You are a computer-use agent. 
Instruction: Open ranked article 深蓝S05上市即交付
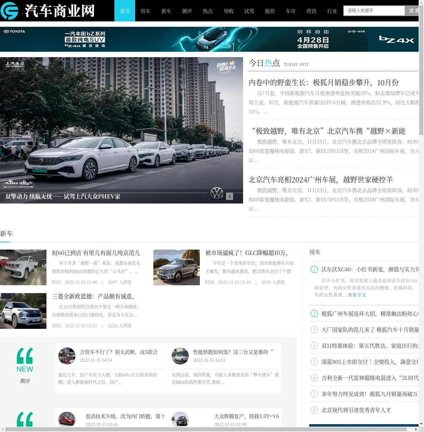(370, 362)
